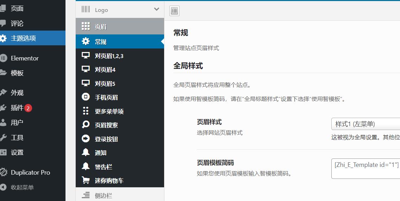Open the 更多菜单项 settings tab
Image resolution: width=400 pixels, height=201 pixels.
pos(120,111)
